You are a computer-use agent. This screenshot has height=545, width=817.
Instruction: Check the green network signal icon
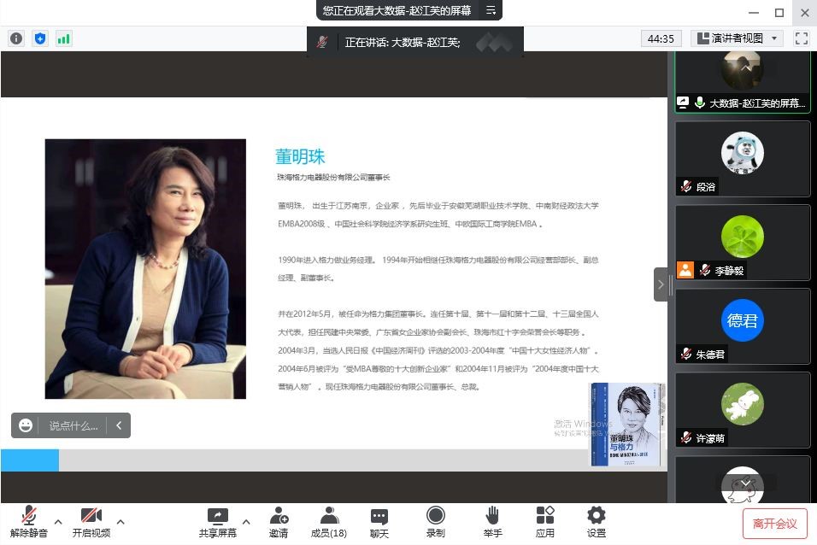[x=63, y=38]
